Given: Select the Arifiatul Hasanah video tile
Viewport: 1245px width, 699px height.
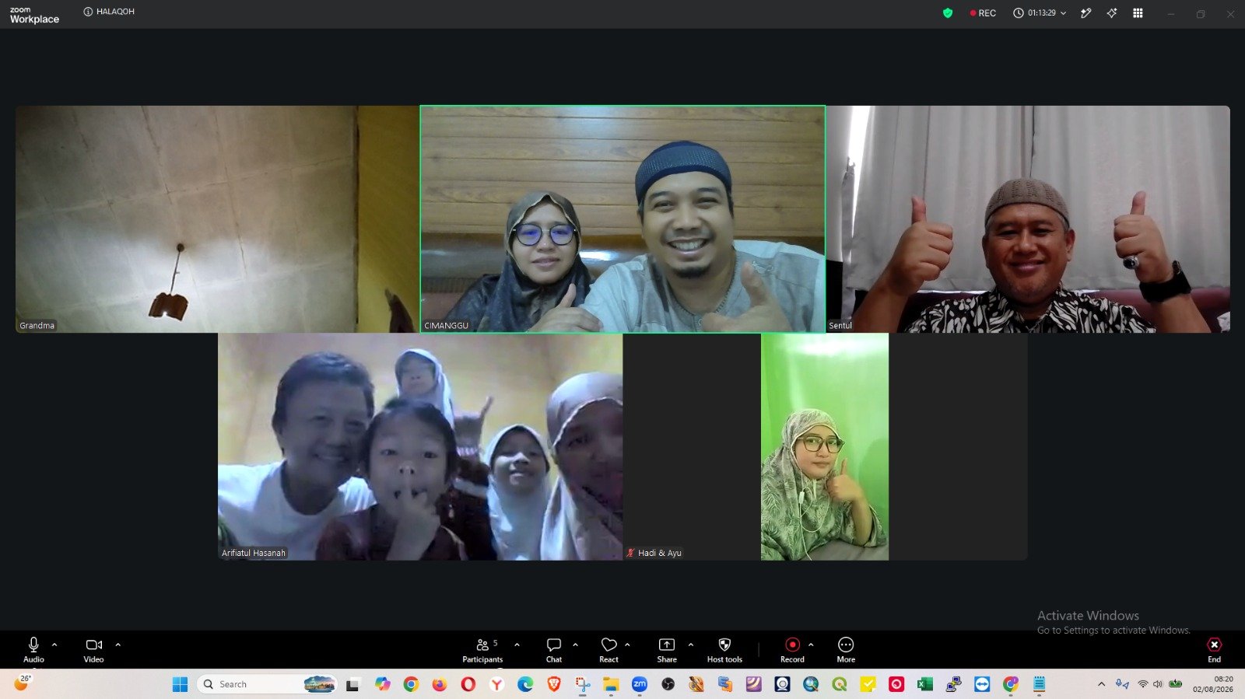Looking at the screenshot, I should point(420,447).
